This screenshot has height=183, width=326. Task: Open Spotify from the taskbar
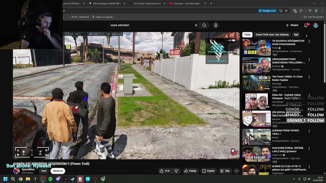click(50, 179)
